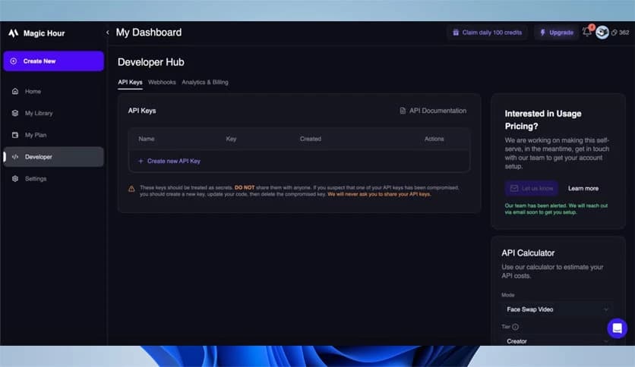The width and height of the screenshot is (635, 367).
Task: Open the notifications bell
Action: click(x=587, y=32)
